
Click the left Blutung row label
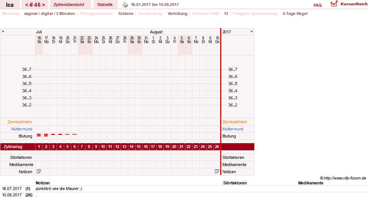(x=26, y=136)
